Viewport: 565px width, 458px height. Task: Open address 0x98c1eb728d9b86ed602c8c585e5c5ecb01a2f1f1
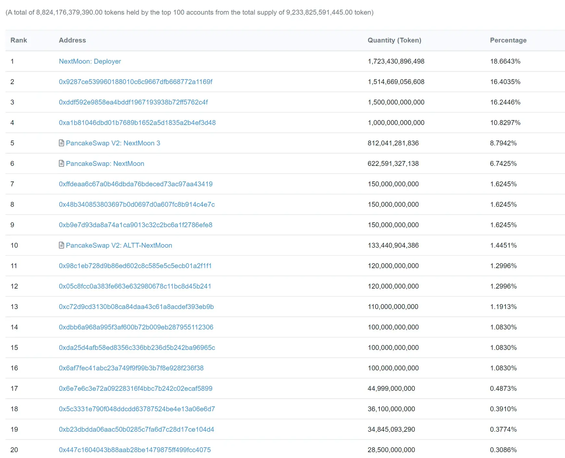coord(135,266)
